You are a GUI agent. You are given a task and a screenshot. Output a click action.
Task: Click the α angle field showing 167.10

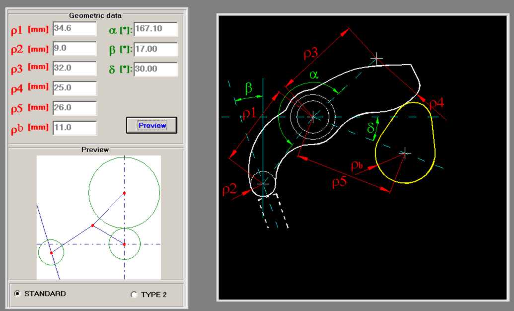point(155,29)
